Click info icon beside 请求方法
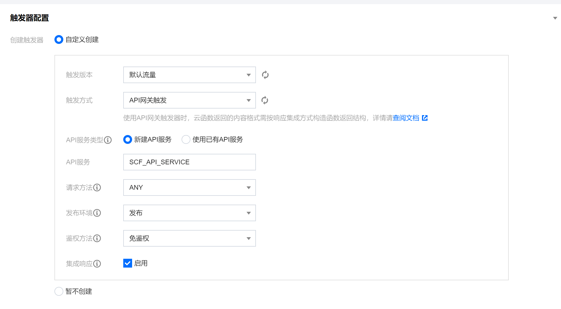 (x=97, y=187)
